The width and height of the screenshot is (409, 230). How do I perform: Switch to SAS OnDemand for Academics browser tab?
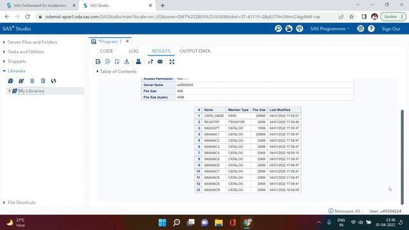(40, 6)
